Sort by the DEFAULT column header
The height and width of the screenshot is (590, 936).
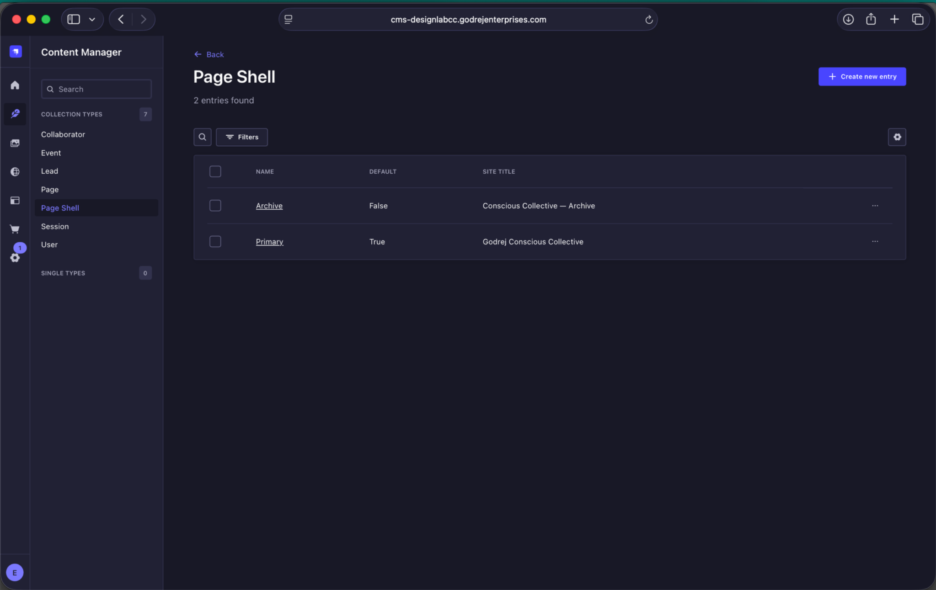coord(383,171)
